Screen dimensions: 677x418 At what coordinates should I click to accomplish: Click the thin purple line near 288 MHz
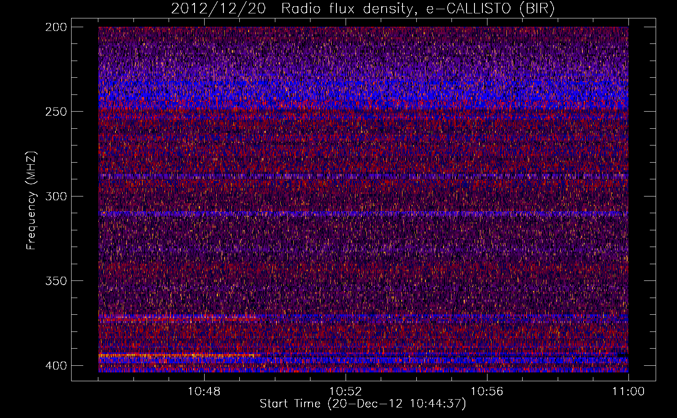pyautogui.click(x=363, y=176)
